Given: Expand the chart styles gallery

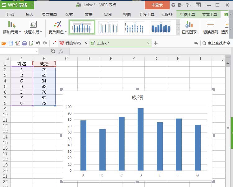Looking at the screenshot, I should point(178,33).
